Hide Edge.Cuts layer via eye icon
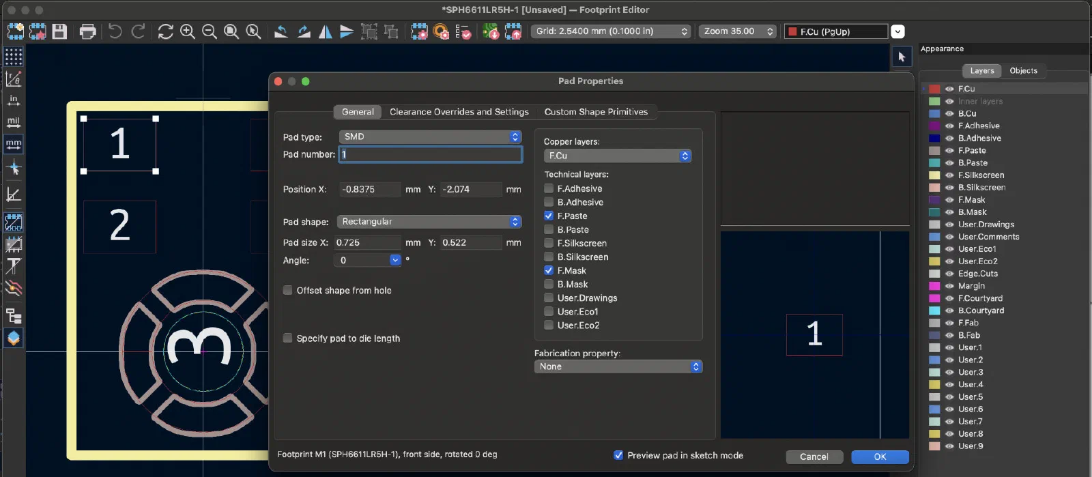The width and height of the screenshot is (1092, 477). [949, 274]
